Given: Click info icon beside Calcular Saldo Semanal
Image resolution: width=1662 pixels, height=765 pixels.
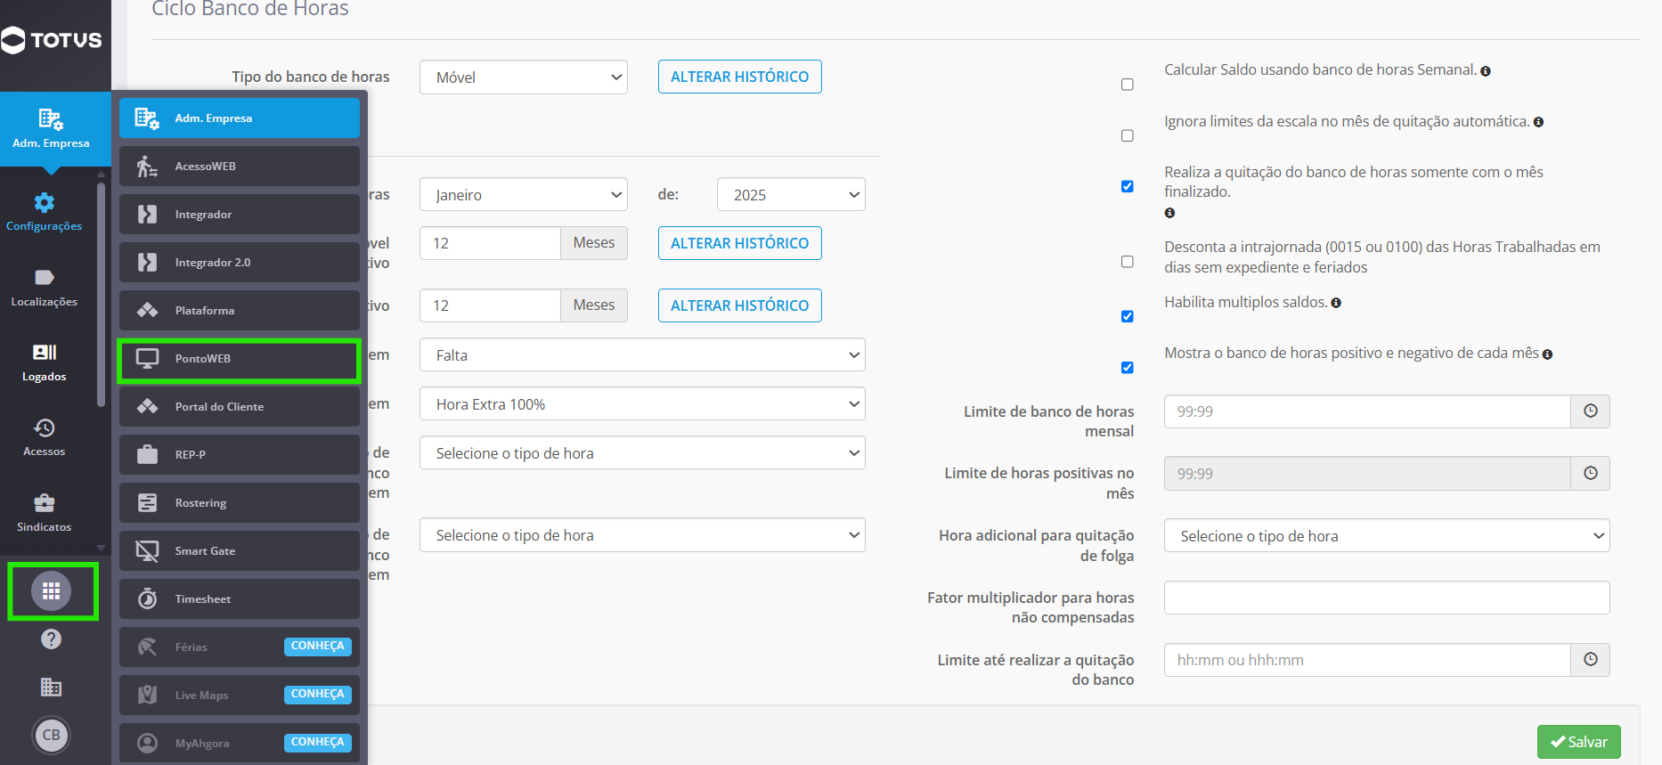Looking at the screenshot, I should coord(1486,71).
